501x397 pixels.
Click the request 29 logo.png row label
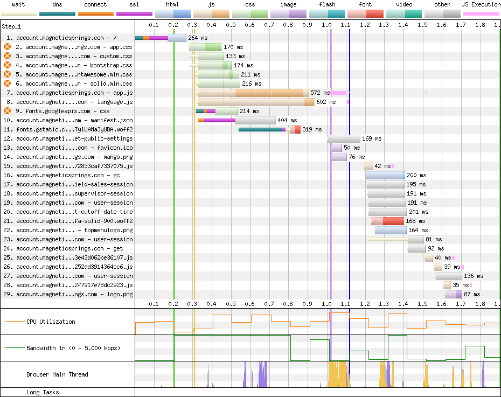click(68, 295)
